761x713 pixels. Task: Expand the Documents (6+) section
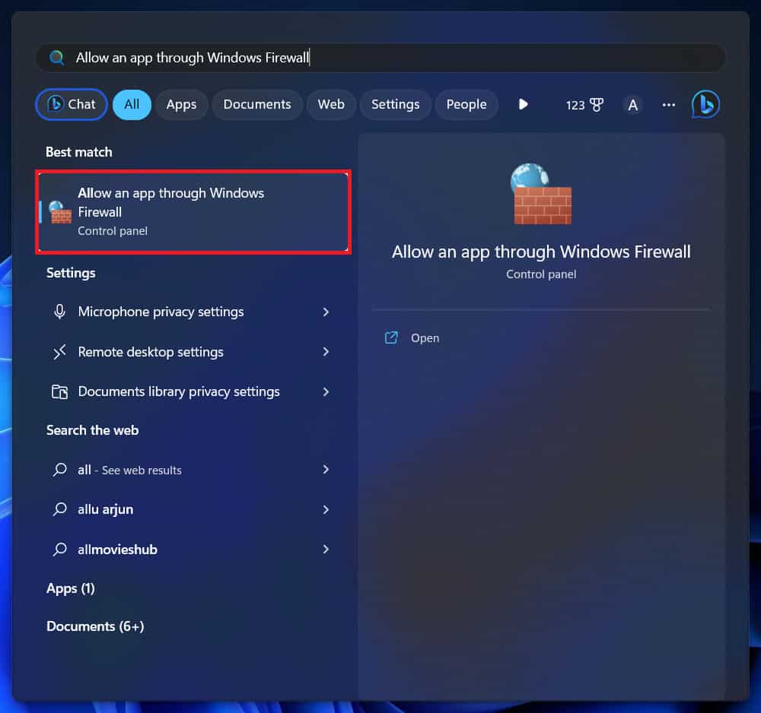point(95,626)
